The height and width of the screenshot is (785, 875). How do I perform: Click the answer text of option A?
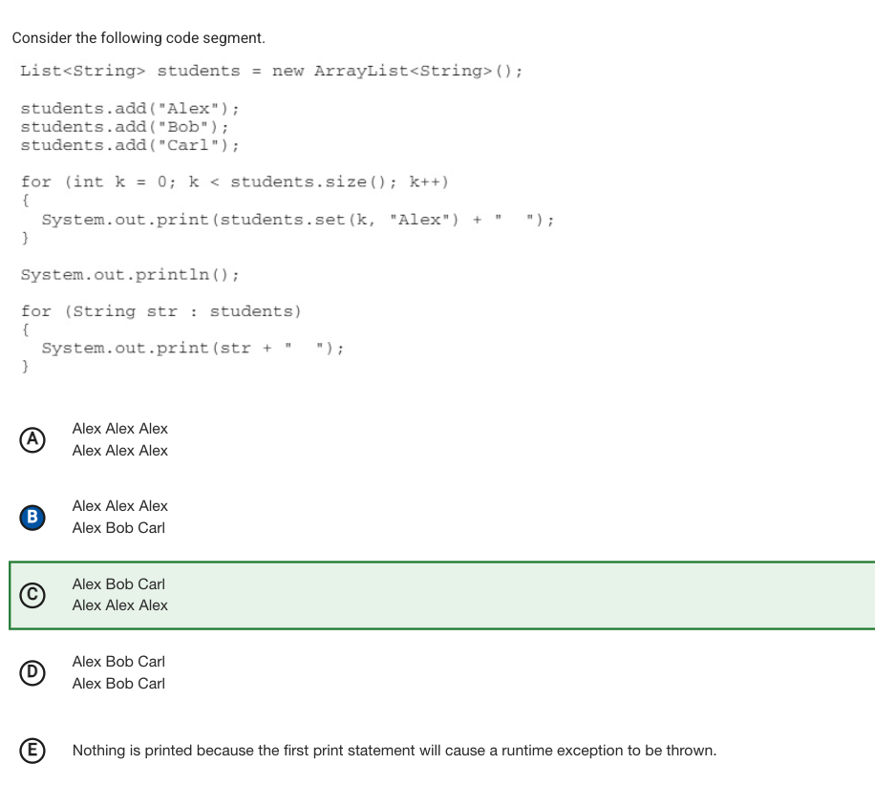tap(120, 439)
